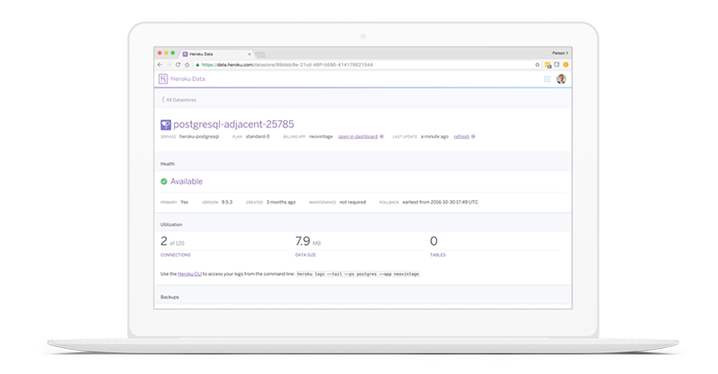Open the user avatar account menu
The image size is (718, 374).
point(561,79)
